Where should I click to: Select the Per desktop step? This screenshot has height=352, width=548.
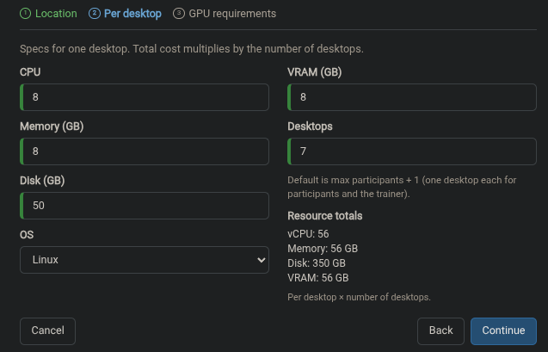[x=125, y=14]
